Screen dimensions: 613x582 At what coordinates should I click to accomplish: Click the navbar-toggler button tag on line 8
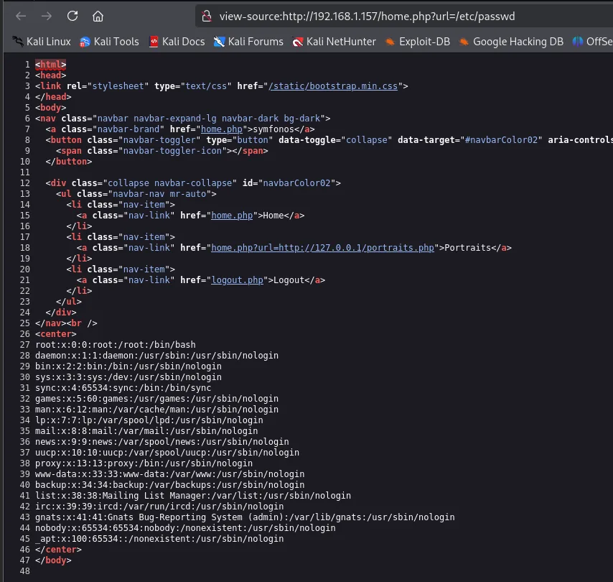point(329,140)
